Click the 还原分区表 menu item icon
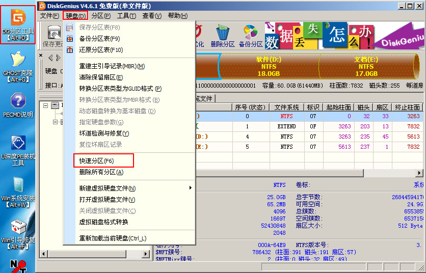 tap(70, 50)
